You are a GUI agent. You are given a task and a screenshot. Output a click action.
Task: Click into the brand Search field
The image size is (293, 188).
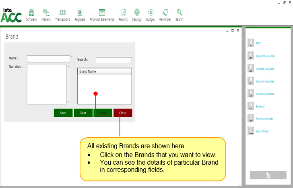(x=113, y=60)
